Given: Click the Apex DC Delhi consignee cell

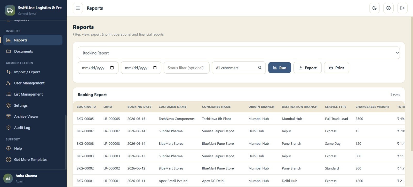Looking at the screenshot, I should 213,181.
